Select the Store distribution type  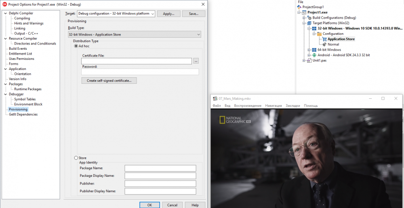point(76,158)
